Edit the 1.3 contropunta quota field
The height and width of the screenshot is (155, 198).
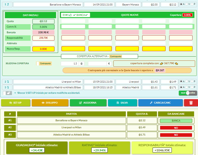pyautogui.click(x=70, y=64)
